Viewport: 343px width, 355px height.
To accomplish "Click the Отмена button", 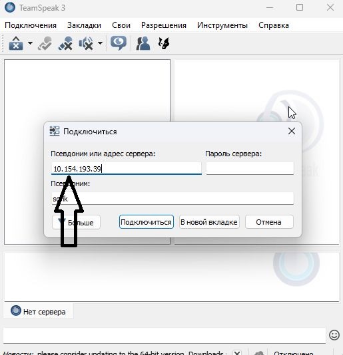I will [269, 222].
